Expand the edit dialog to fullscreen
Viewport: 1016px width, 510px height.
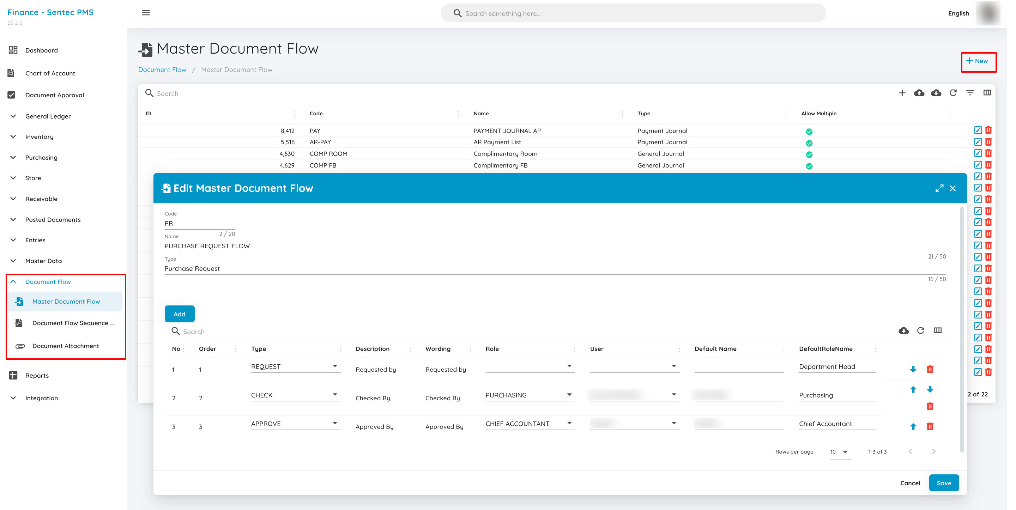(x=939, y=189)
